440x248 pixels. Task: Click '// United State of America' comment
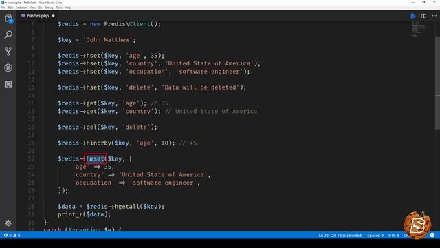pyautogui.click(x=211, y=112)
